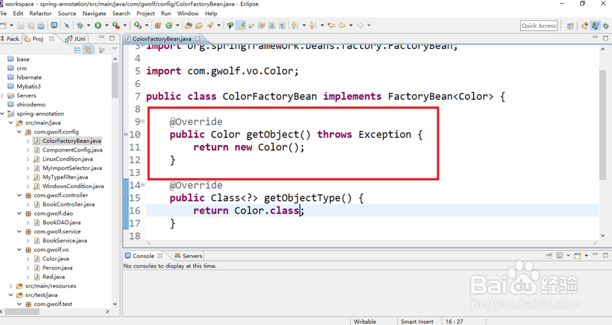Click the Open Perspective icon
Viewport: 612px width, 325px height.
(x=570, y=26)
